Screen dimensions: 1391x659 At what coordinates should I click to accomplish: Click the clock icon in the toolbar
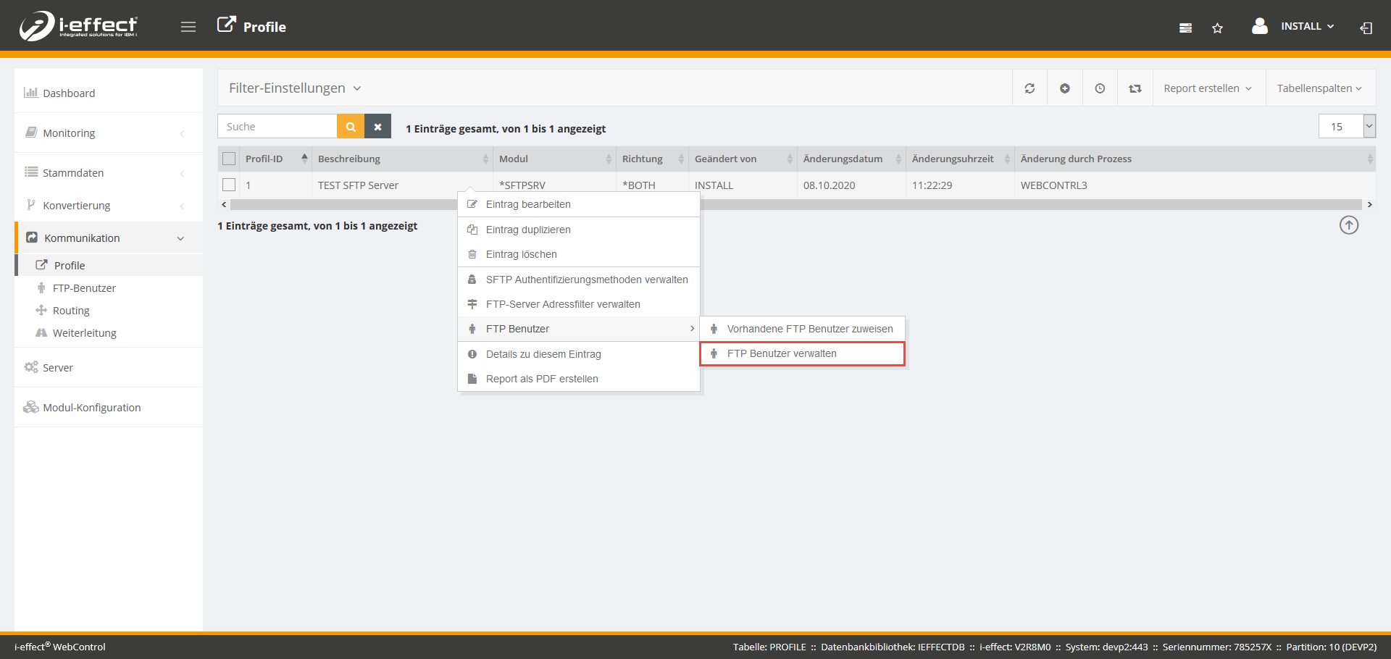pos(1100,88)
